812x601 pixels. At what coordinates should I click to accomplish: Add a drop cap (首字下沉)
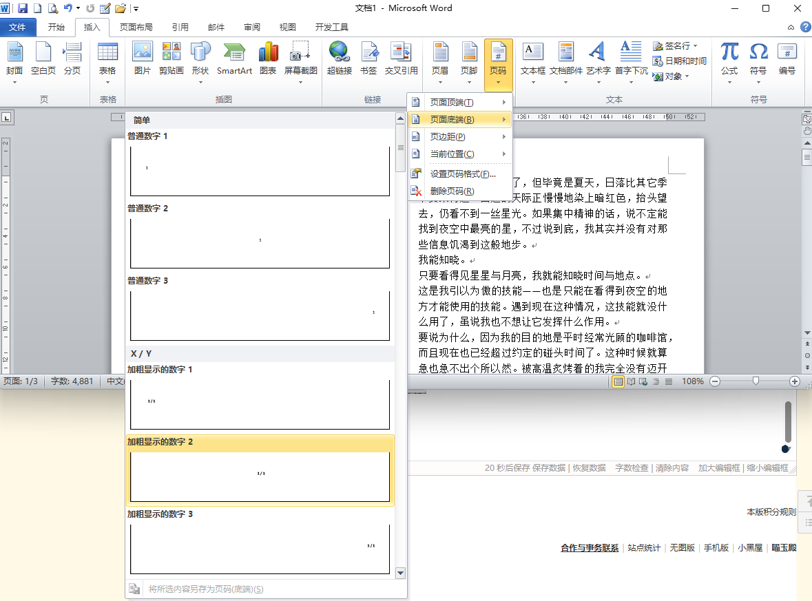(632, 62)
